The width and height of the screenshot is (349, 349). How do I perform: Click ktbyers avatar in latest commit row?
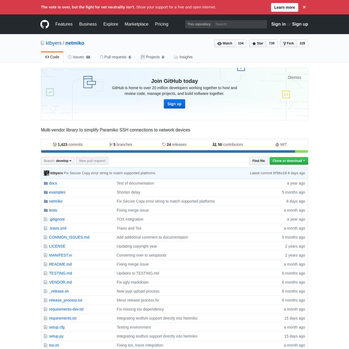[x=46, y=173]
